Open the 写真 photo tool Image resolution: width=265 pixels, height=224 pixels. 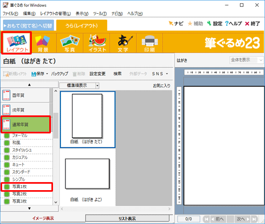[x=69, y=43]
